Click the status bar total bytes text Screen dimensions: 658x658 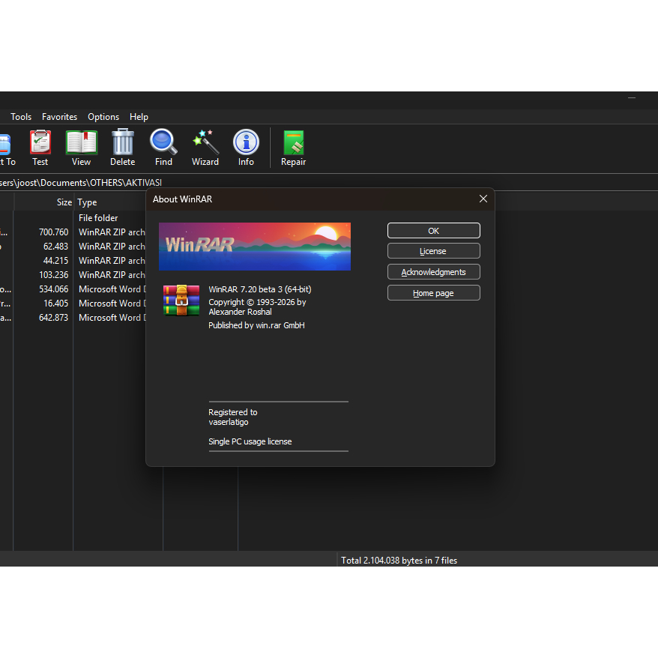[399, 561]
